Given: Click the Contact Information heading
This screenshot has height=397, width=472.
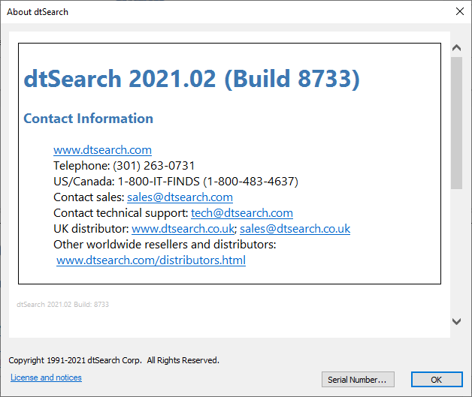Looking at the screenshot, I should click(88, 119).
